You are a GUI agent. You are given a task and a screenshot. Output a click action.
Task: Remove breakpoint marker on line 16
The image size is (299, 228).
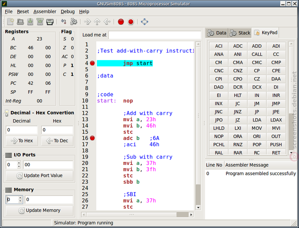tap(92, 138)
